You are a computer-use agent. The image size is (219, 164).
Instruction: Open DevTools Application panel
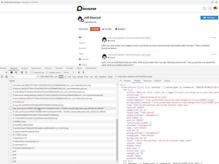point(36,68)
